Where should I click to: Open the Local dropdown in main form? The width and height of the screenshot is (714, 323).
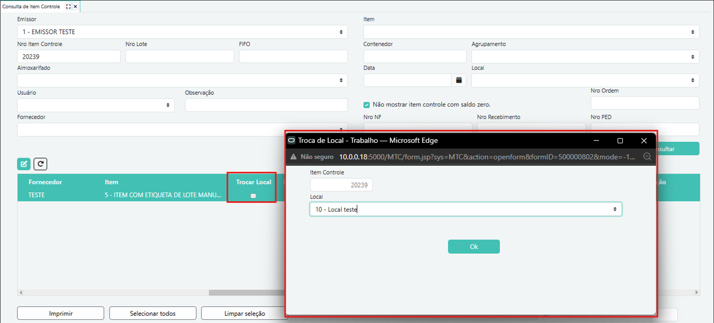(x=585, y=81)
